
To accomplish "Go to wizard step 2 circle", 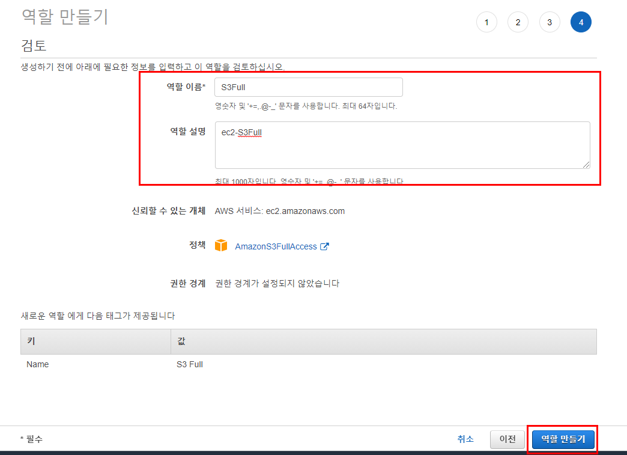I will point(518,22).
